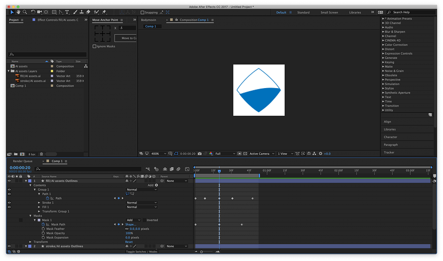The height and width of the screenshot is (261, 443).
Task: Toggle visibility of Fill 1
Action: click(10, 207)
